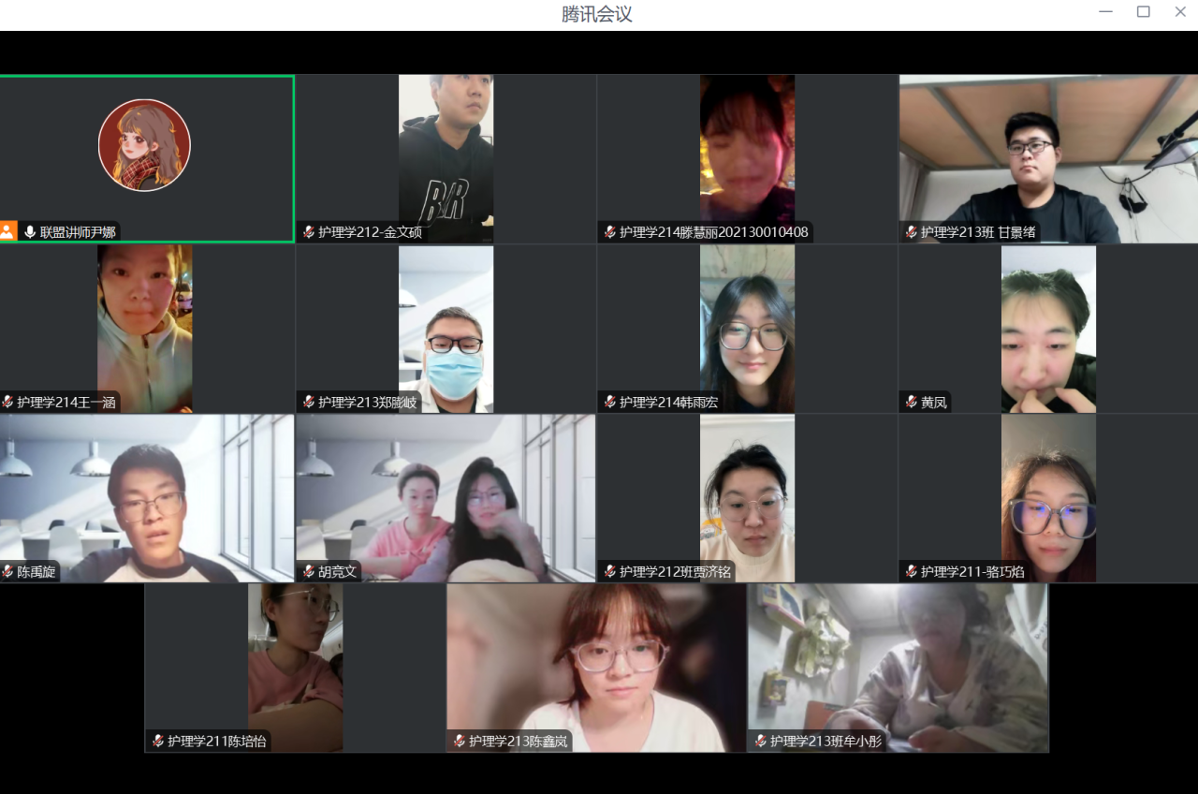
Task: Click muted mic icon for 护理学211陈培怡
Action: tap(157, 741)
